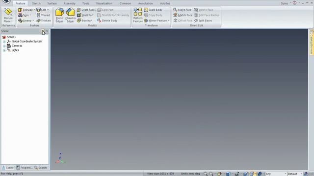Expand the Lights tree node

(x=4, y=50)
